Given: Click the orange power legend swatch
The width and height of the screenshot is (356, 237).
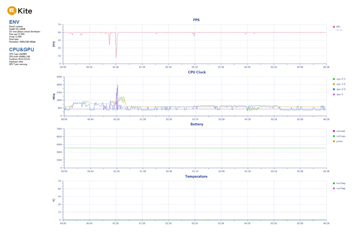Looking at the screenshot, I should [x=334, y=141].
